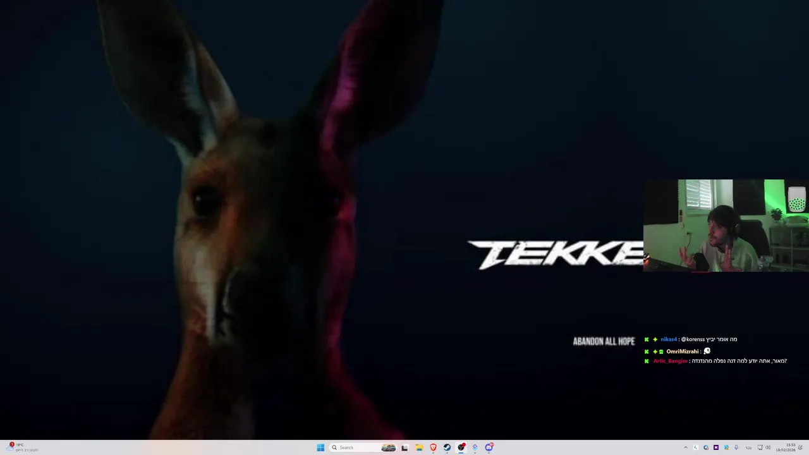
Task: Open network settings from the tray
Action: pyautogui.click(x=760, y=447)
